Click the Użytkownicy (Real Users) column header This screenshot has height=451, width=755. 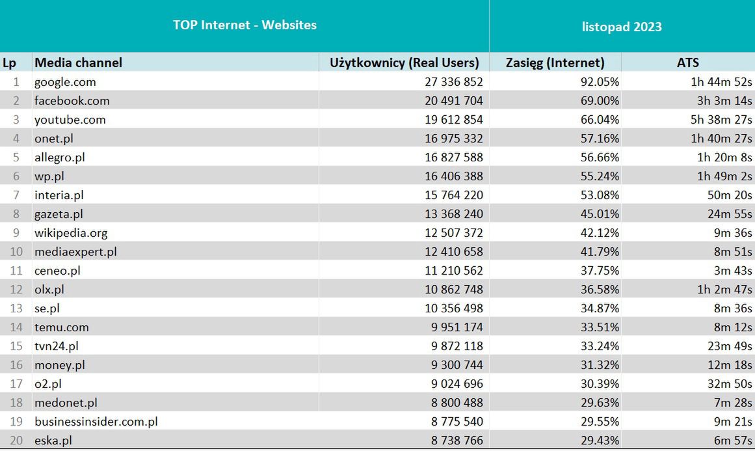(x=404, y=62)
